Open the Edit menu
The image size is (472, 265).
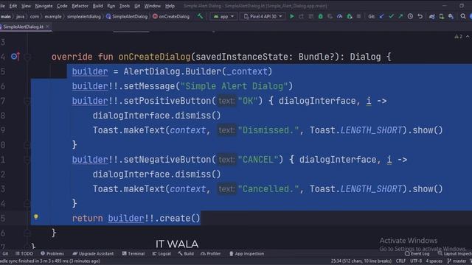click(x=13, y=6)
